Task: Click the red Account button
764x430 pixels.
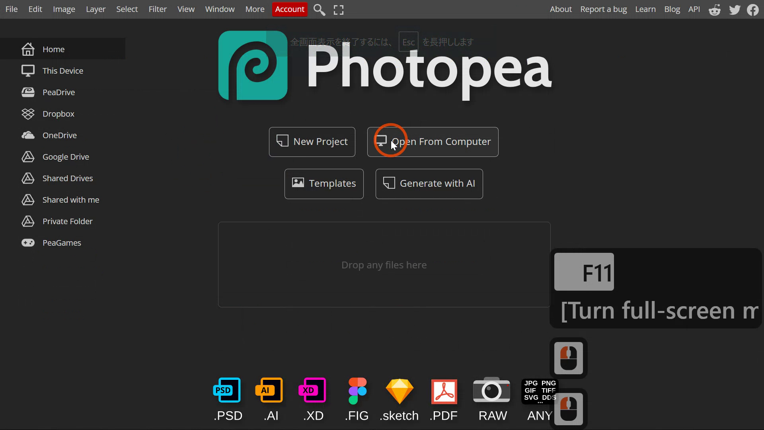Action: coord(290,9)
